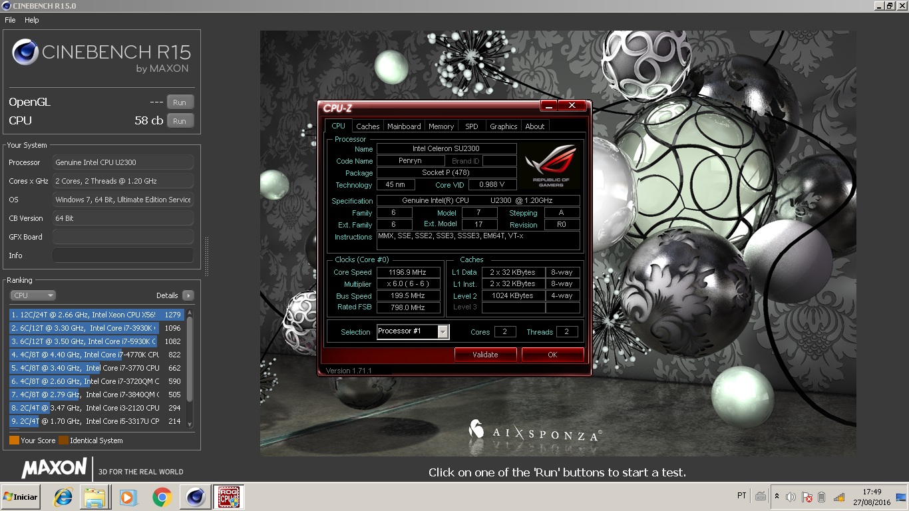Select ranking row Core i7-3930K 1096
Viewport: 909px width, 511px height.
(96, 328)
